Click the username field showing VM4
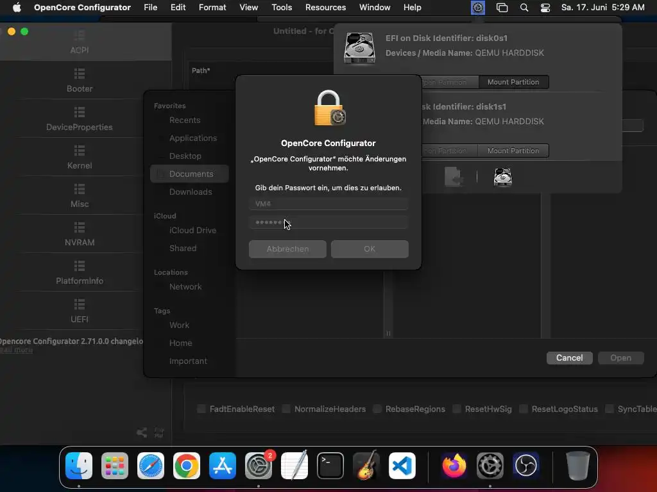Screen dimensions: 657x492 (328, 204)
